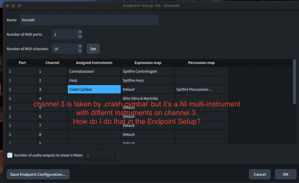Toggle audio outputs to show in Mixer checkbox
The image size is (299, 183).
click(x=10, y=155)
